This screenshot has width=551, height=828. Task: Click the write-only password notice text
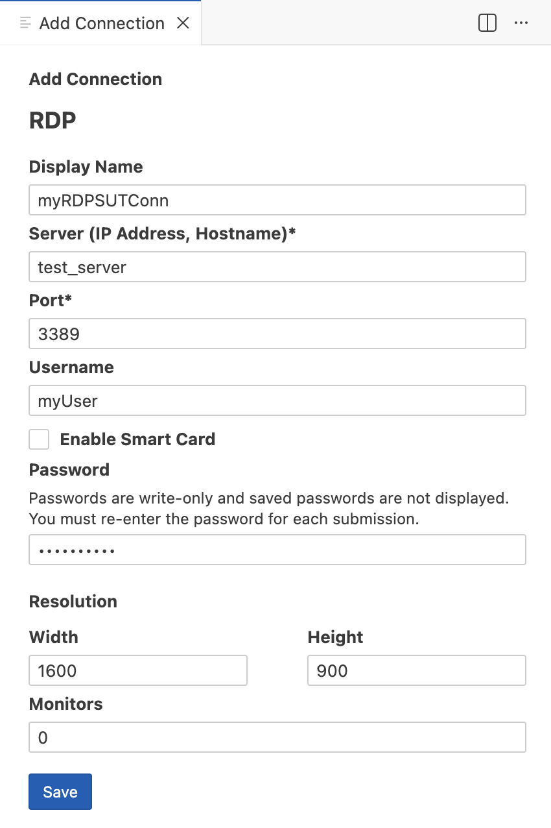pyautogui.click(x=267, y=509)
